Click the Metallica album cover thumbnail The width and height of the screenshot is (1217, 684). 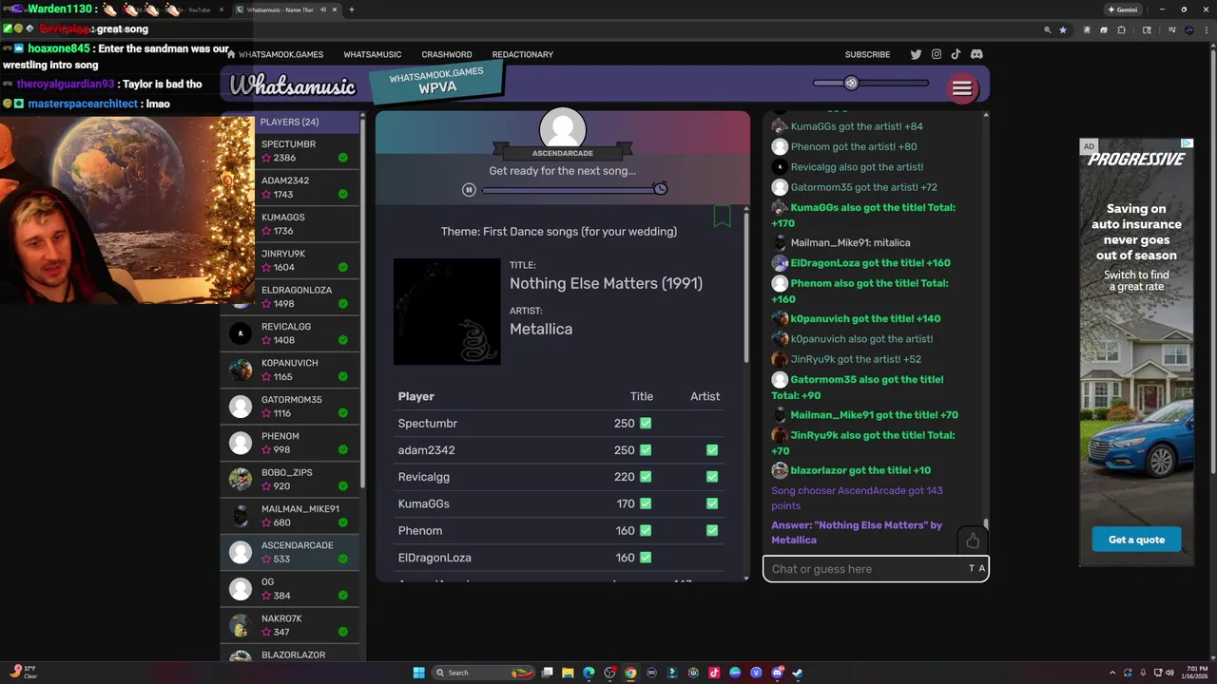pos(447,312)
